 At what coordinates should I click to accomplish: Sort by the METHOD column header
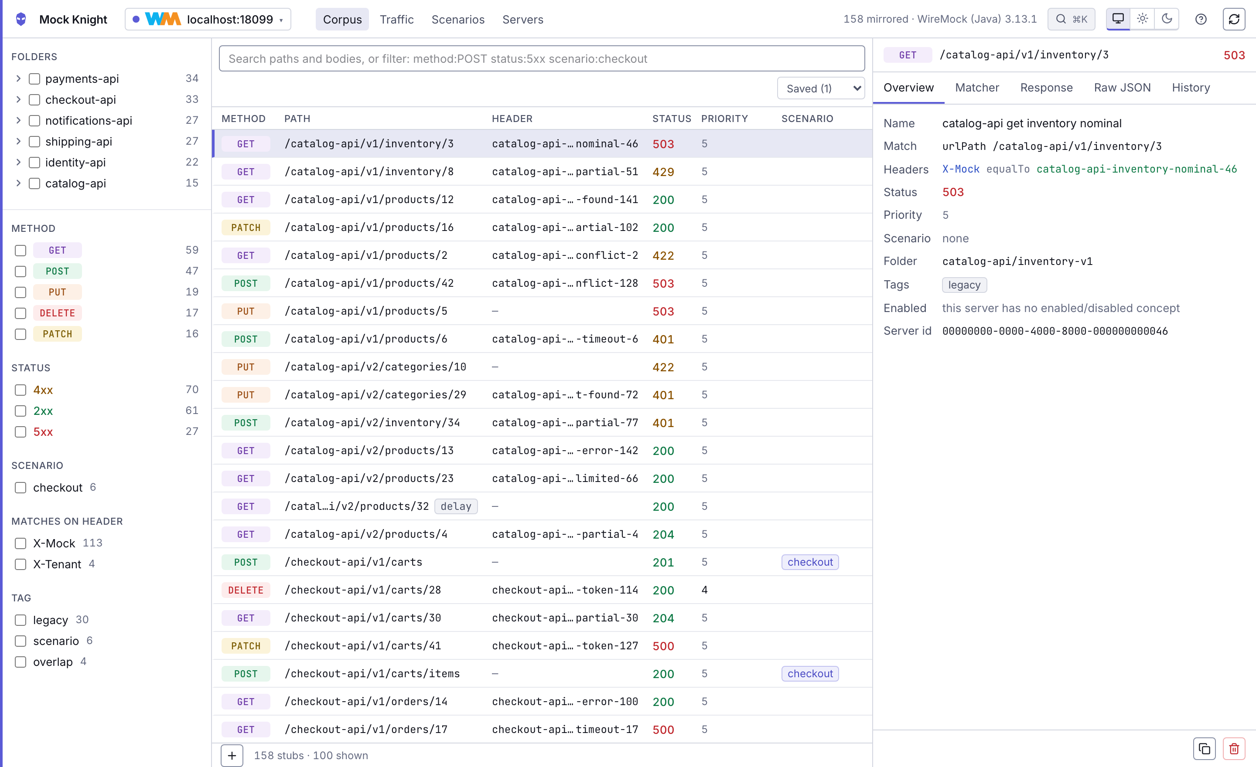[x=243, y=119]
